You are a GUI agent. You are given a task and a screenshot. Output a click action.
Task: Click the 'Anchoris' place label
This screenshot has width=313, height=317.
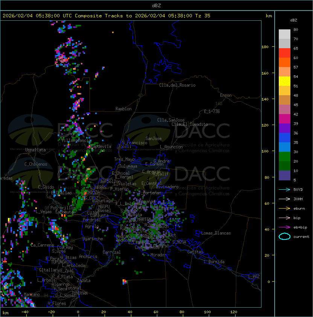coord(88,256)
